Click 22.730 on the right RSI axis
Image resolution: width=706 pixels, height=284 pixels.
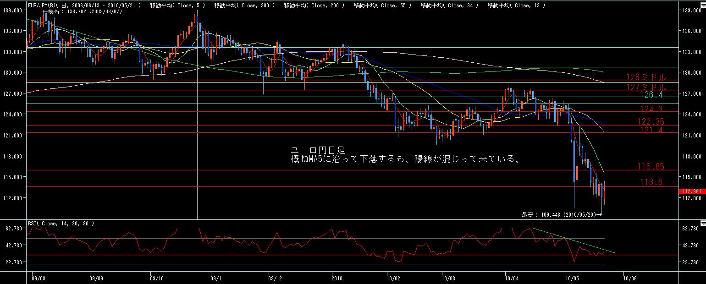point(691,262)
